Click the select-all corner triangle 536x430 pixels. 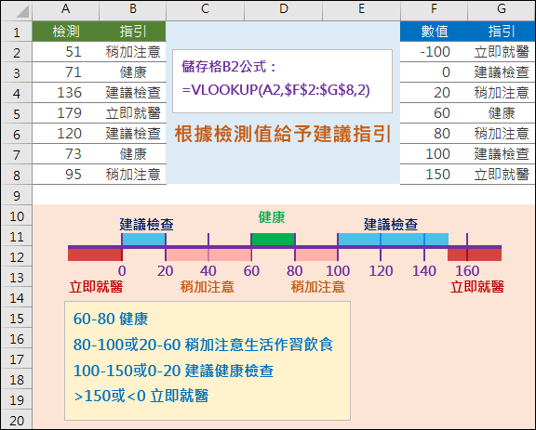tap(17, 10)
